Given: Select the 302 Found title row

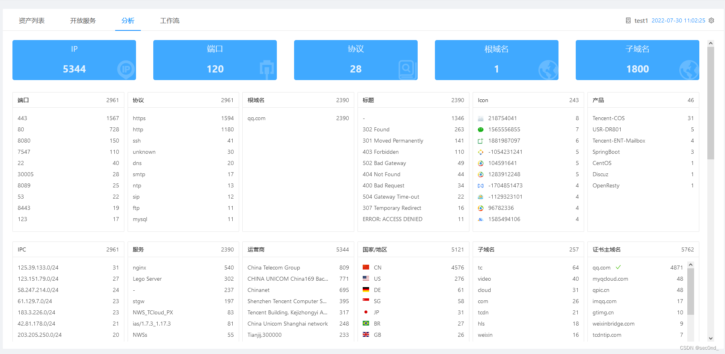Looking at the screenshot, I should 413,129.
